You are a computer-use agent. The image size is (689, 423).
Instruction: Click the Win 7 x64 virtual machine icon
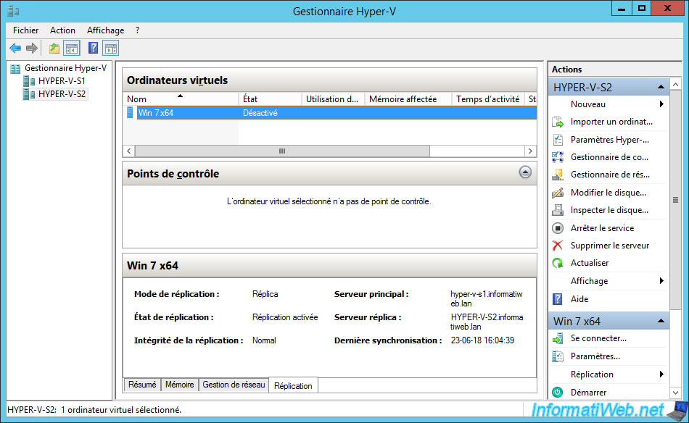(130, 112)
